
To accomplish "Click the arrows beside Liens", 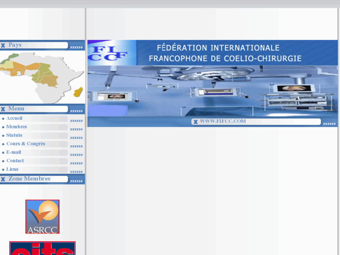I will pyautogui.click(x=76, y=172).
